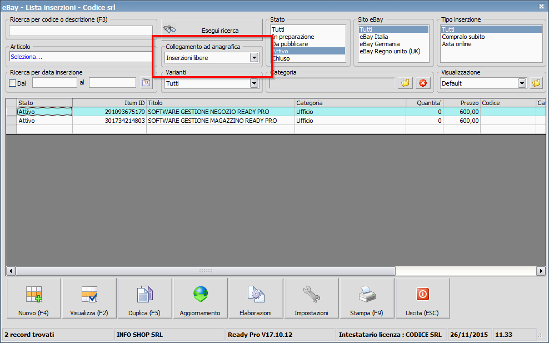Click the horizontal scrollbar thumb
549x343 pixels.
(x=206, y=271)
